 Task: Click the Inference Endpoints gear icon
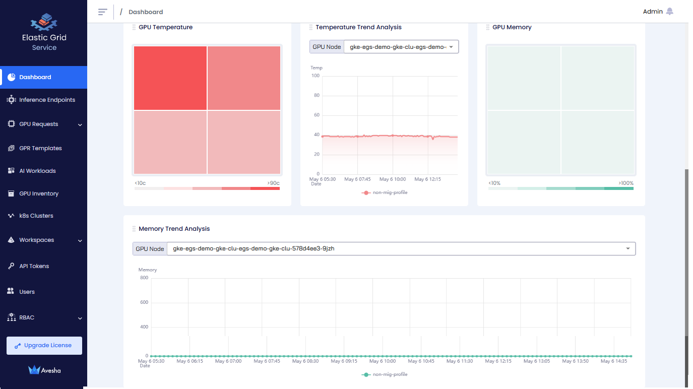(11, 100)
